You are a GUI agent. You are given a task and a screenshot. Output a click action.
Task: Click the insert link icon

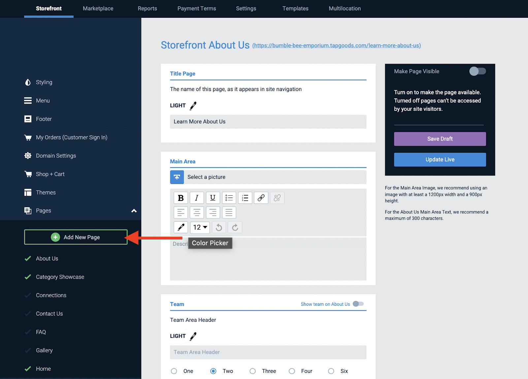261,198
